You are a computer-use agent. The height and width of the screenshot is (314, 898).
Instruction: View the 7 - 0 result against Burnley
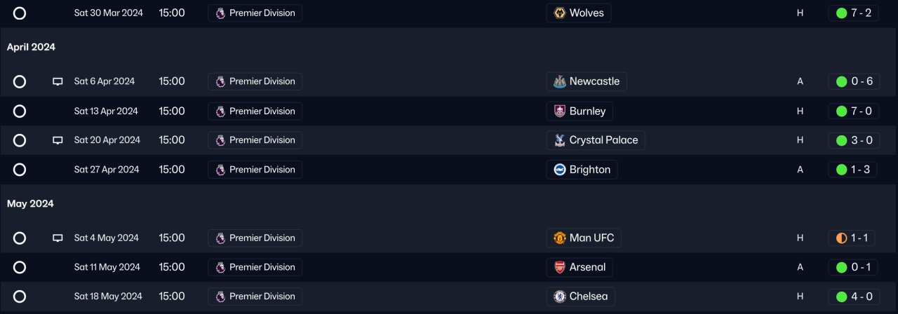tap(853, 111)
